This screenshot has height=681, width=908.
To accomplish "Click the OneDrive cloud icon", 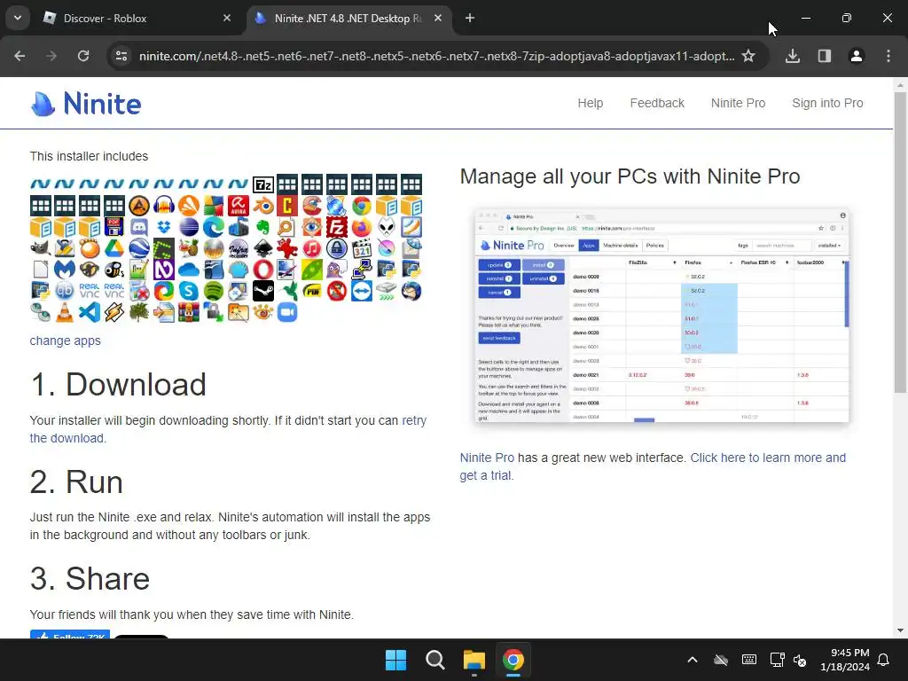I will 189,270.
